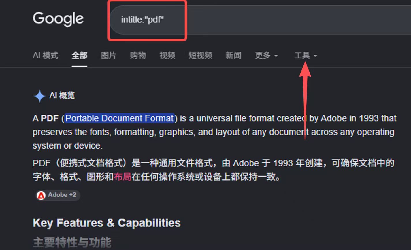Screen dimensions: 411x250
Task: Switch to the AI 模式 tab
Action: click(46, 55)
